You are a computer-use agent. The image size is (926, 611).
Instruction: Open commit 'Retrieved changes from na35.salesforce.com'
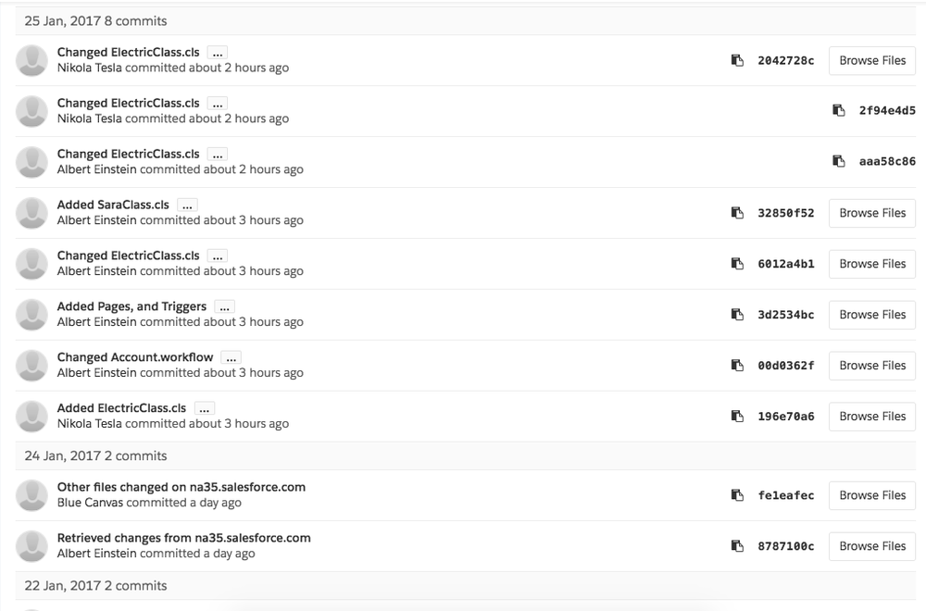click(183, 538)
